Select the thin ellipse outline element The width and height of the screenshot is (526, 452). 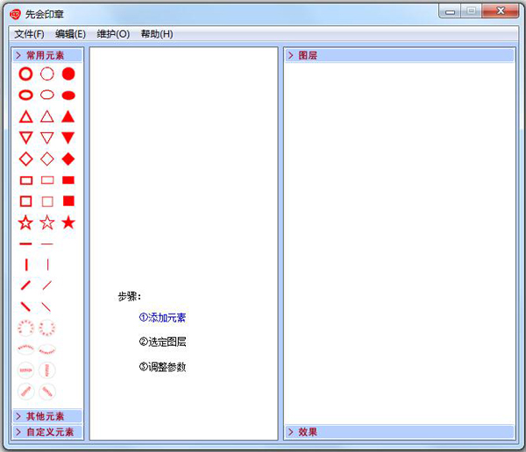coord(47,95)
